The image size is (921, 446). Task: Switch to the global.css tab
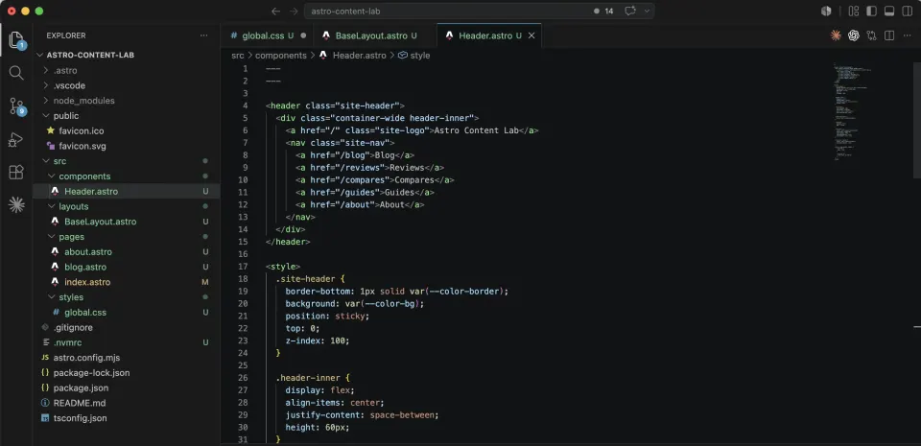268,35
